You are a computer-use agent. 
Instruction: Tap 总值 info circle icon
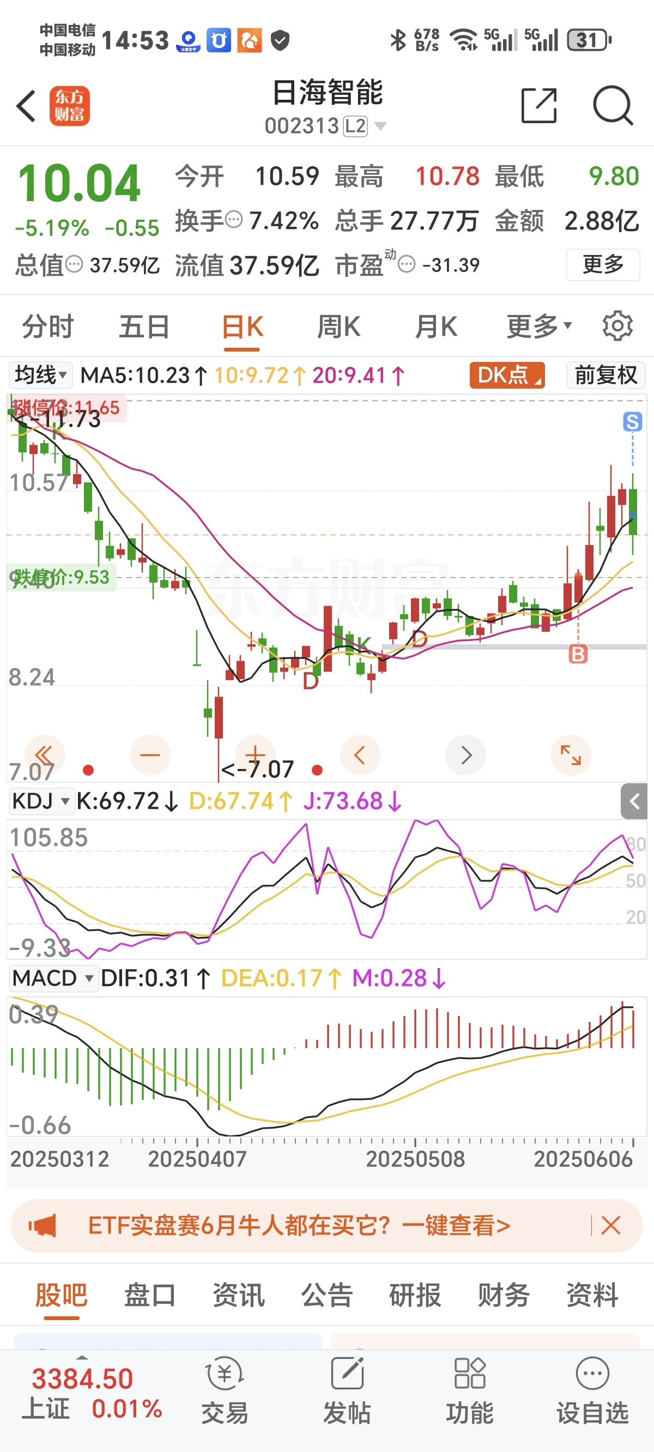(x=74, y=263)
